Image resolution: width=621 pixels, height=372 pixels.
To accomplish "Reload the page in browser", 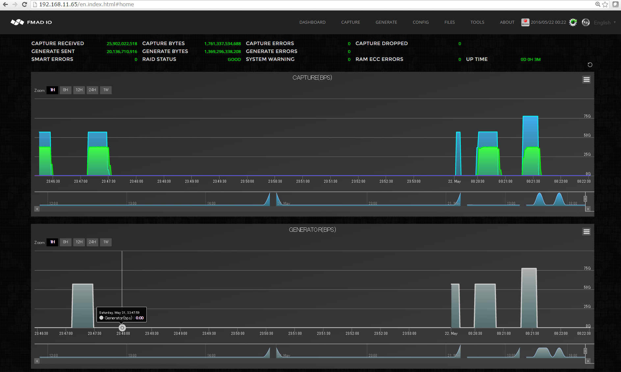I will pyautogui.click(x=24, y=4).
